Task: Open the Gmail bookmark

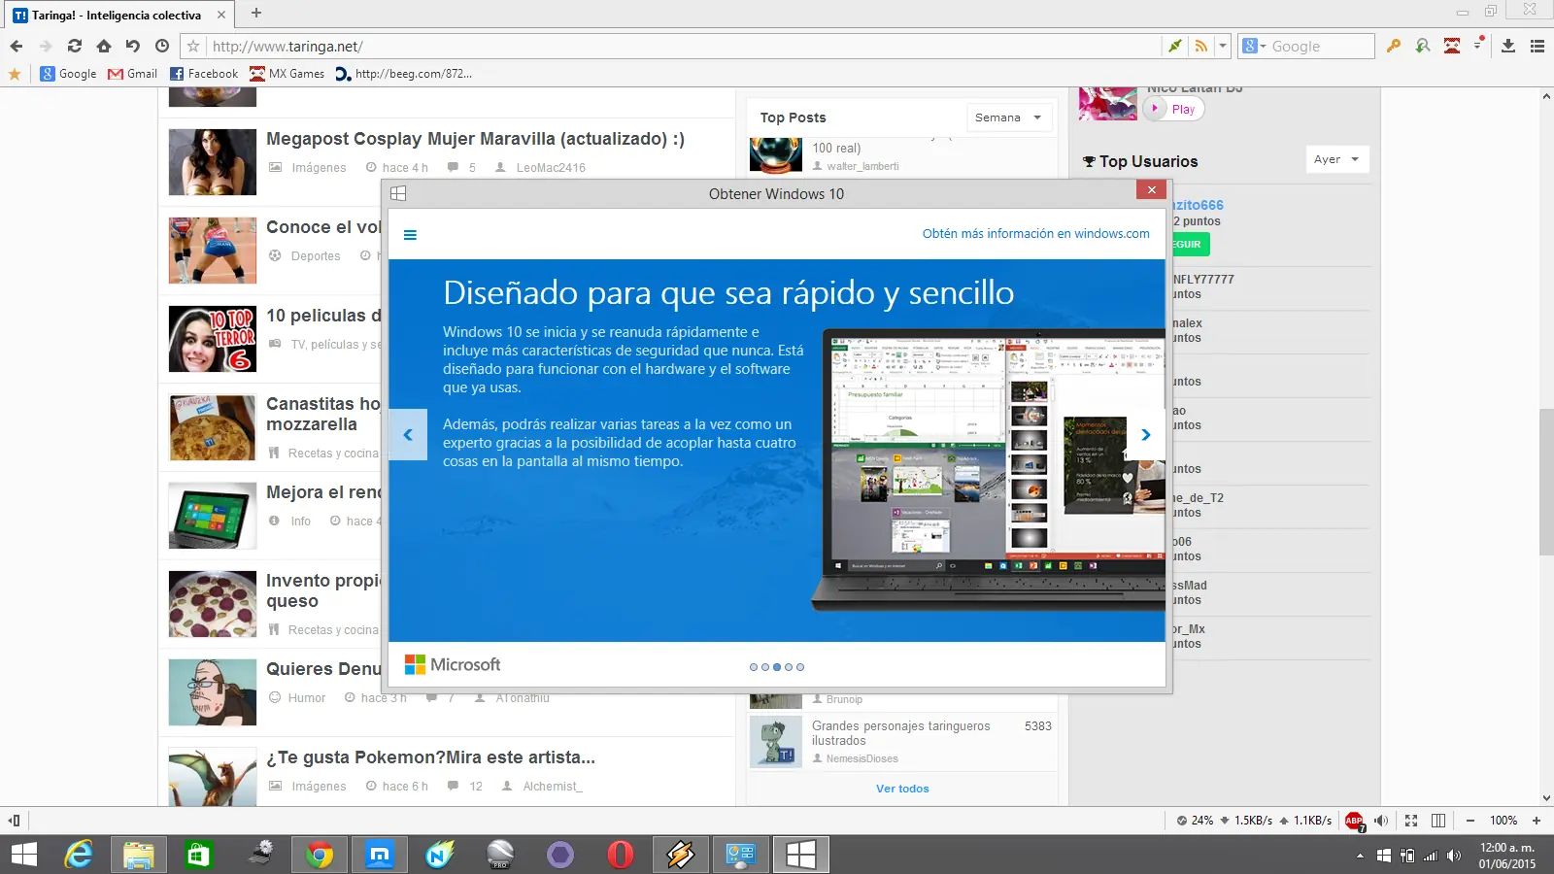Action: (x=132, y=74)
